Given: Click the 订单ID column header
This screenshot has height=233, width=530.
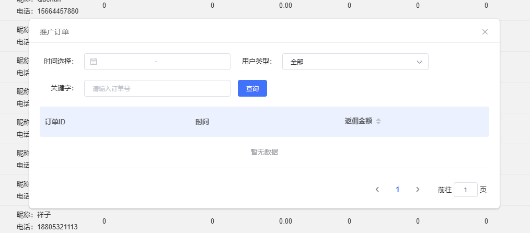Looking at the screenshot, I should pos(55,122).
